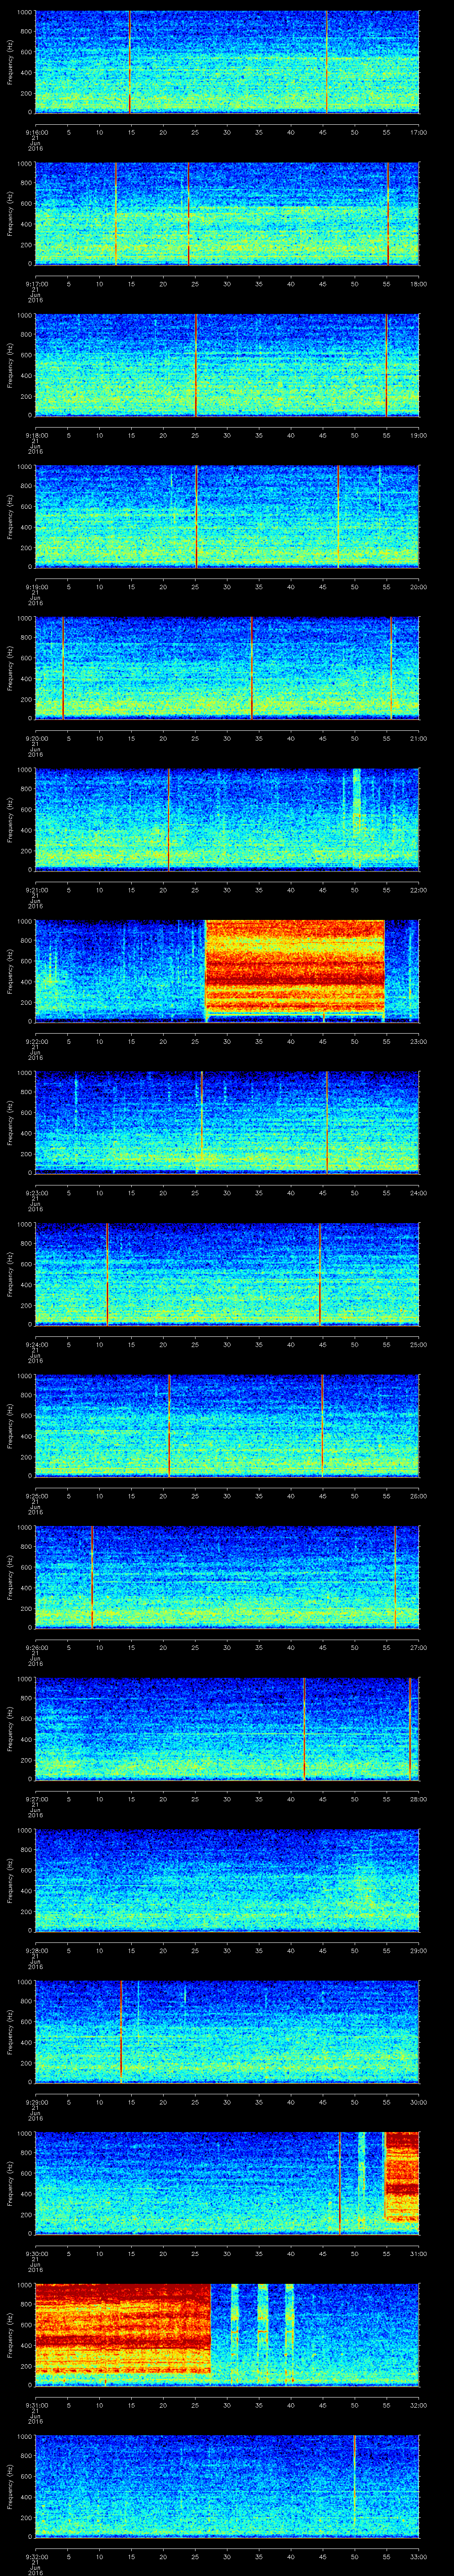This screenshot has width=454, height=2576.
Task: Click the 9:19:00 start time label
Action: point(37,587)
